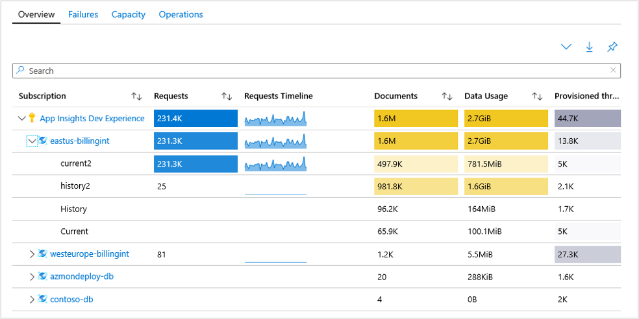Go to the Operations tab

tap(181, 14)
